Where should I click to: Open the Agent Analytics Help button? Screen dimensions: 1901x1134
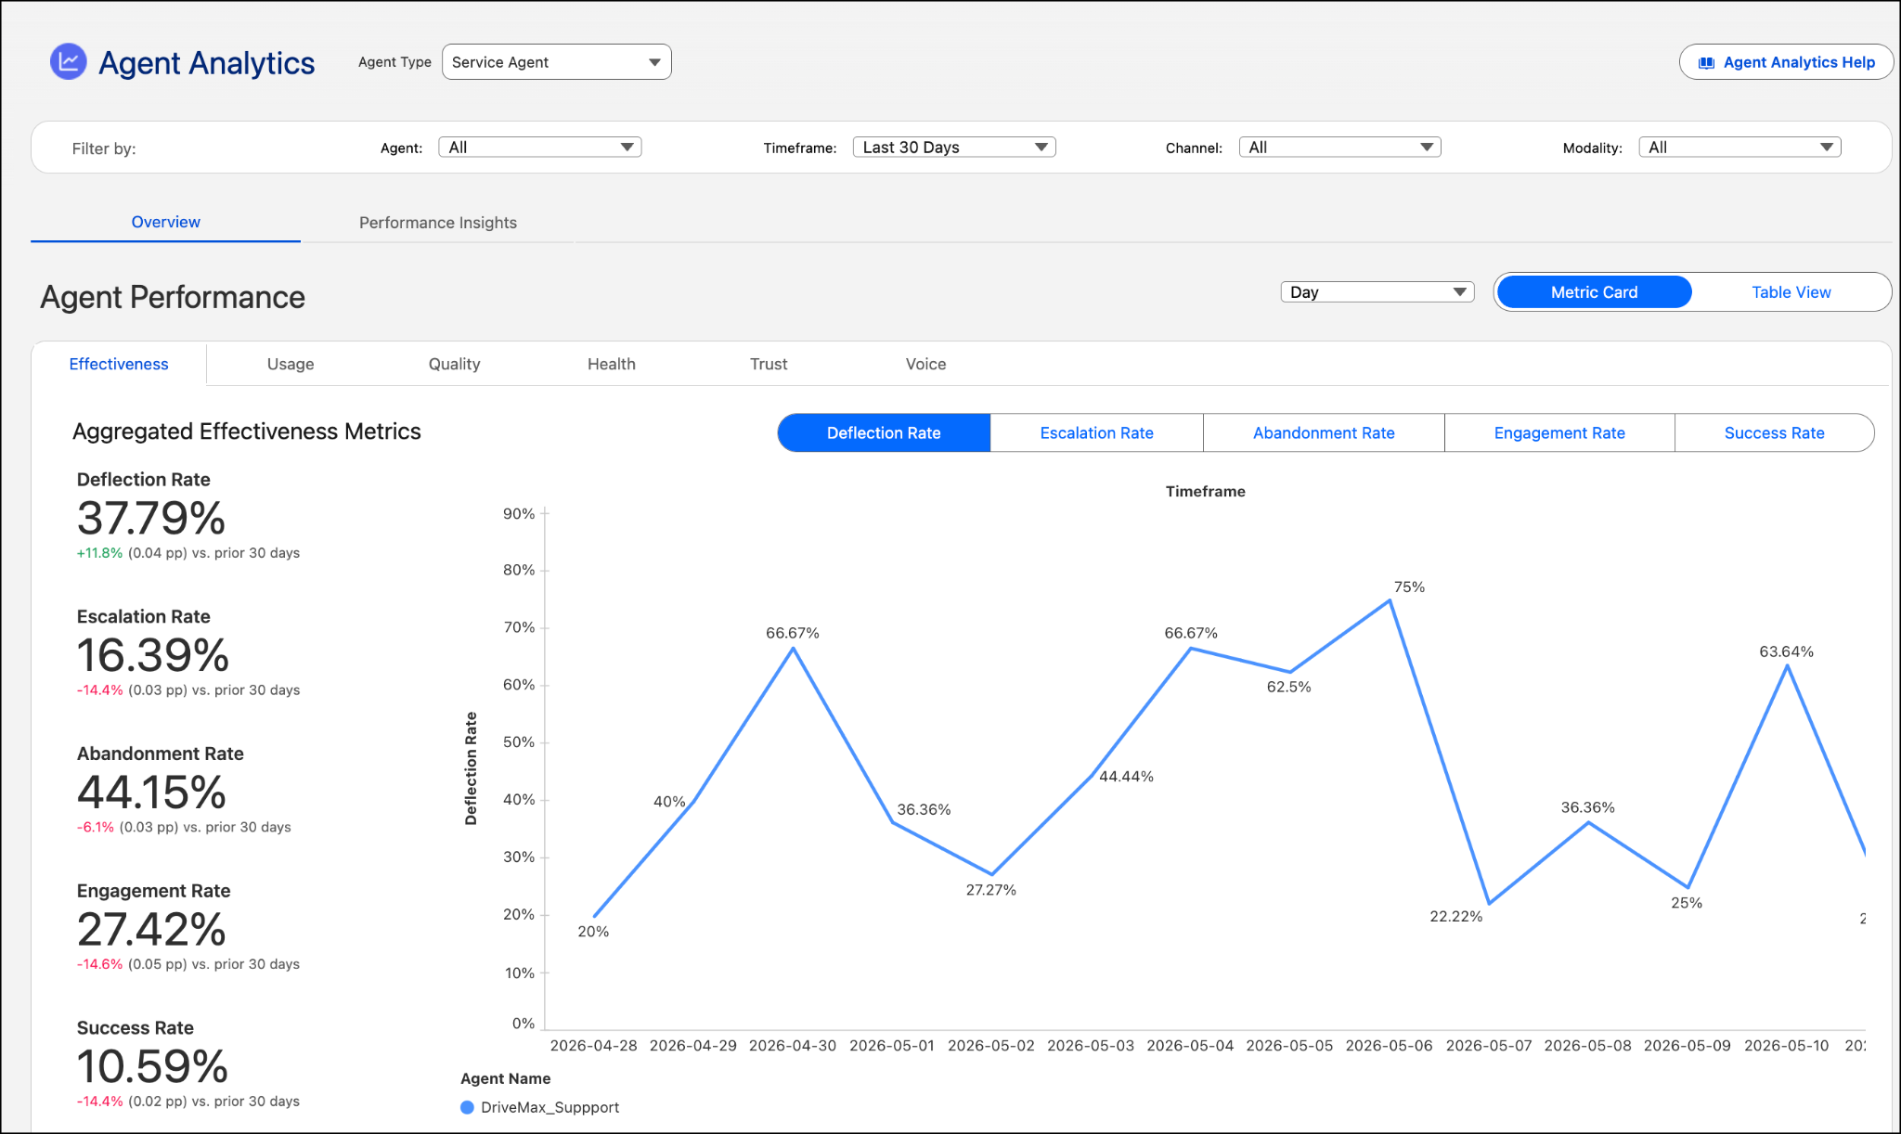click(1786, 62)
